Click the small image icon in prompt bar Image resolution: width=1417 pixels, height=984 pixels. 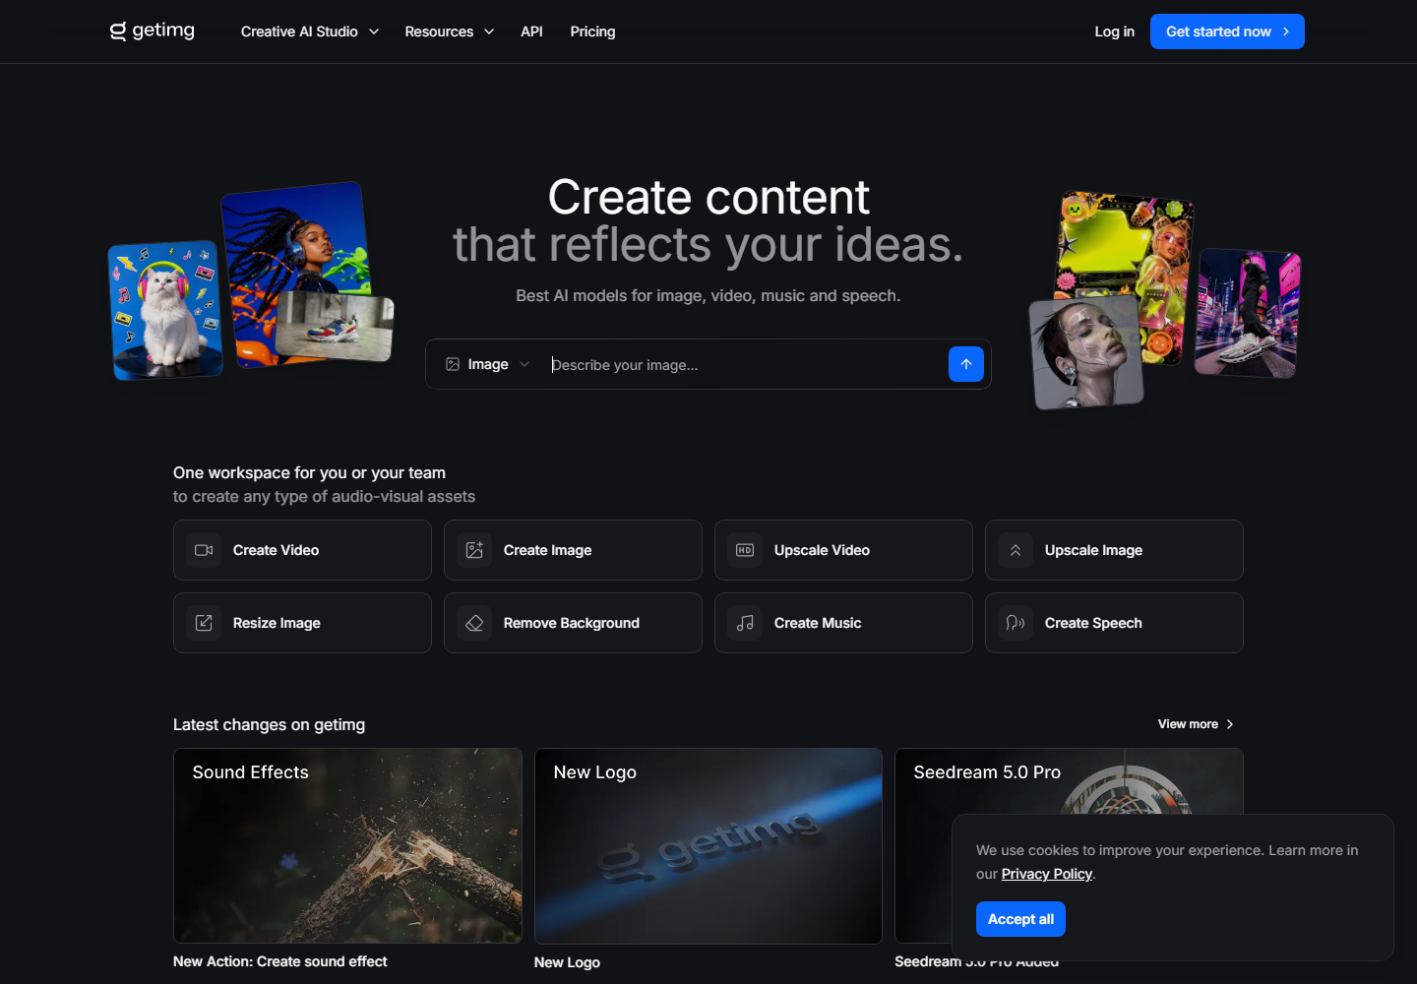point(453,364)
